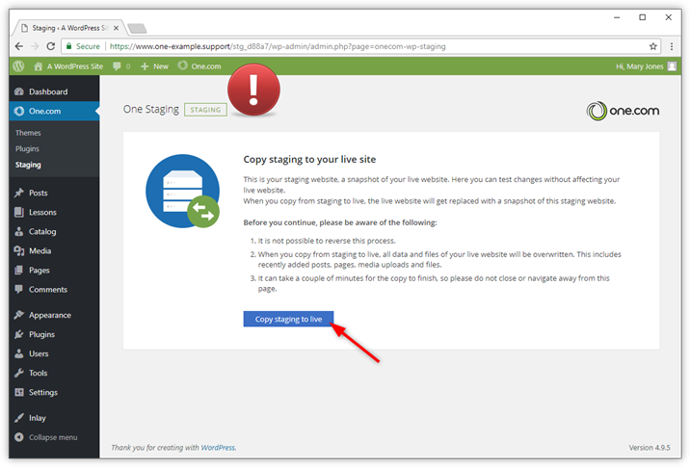Click the One.com sidebar circle icon

tap(19, 112)
